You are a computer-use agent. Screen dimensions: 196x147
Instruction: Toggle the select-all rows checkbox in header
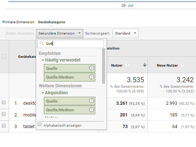point(4,56)
